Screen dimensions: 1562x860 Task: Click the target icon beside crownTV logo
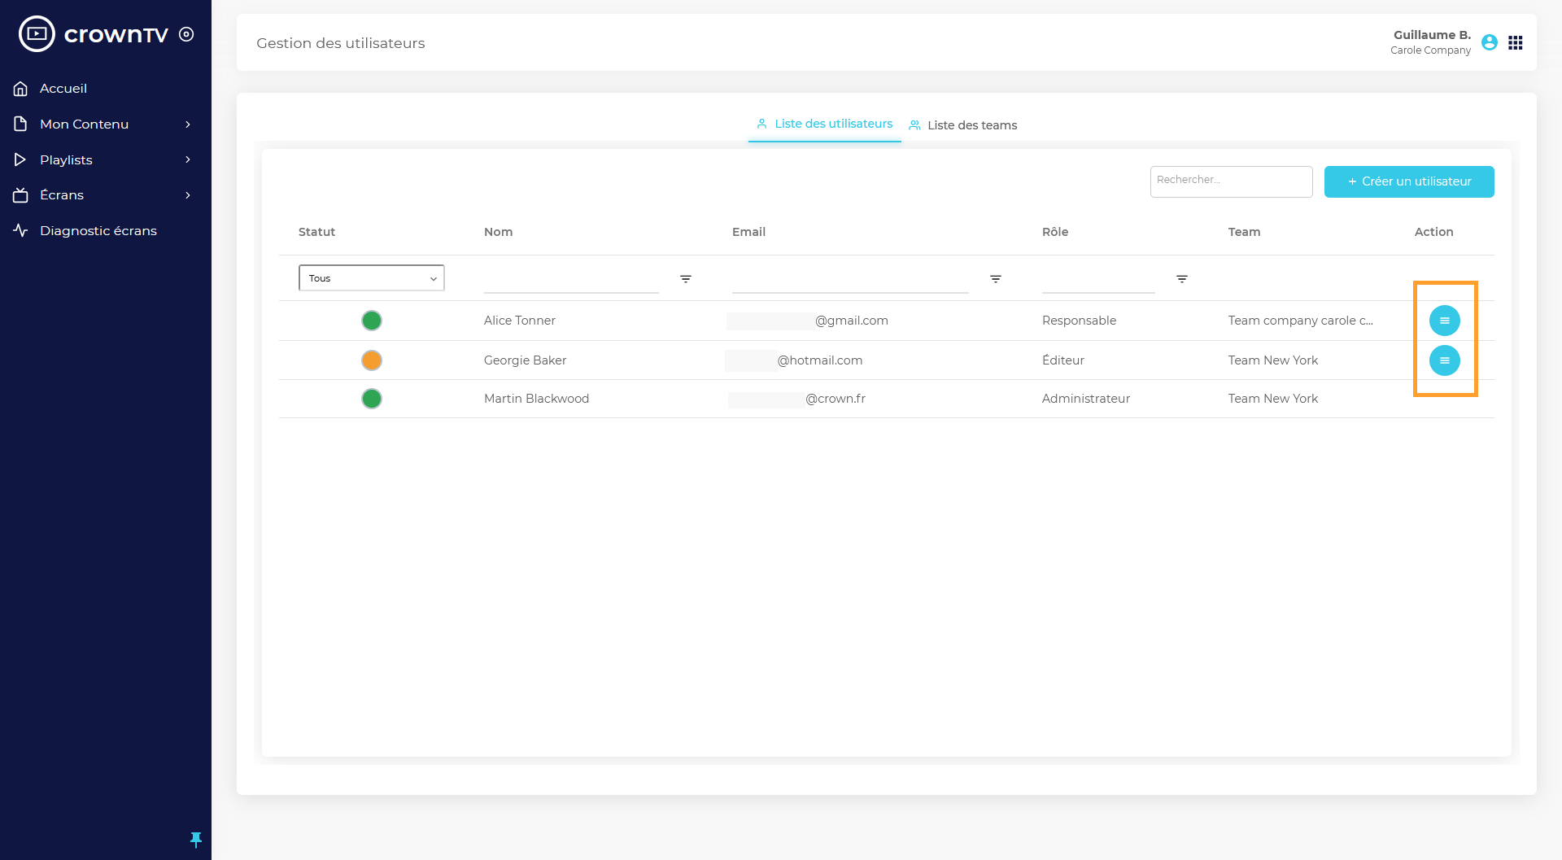click(x=186, y=34)
